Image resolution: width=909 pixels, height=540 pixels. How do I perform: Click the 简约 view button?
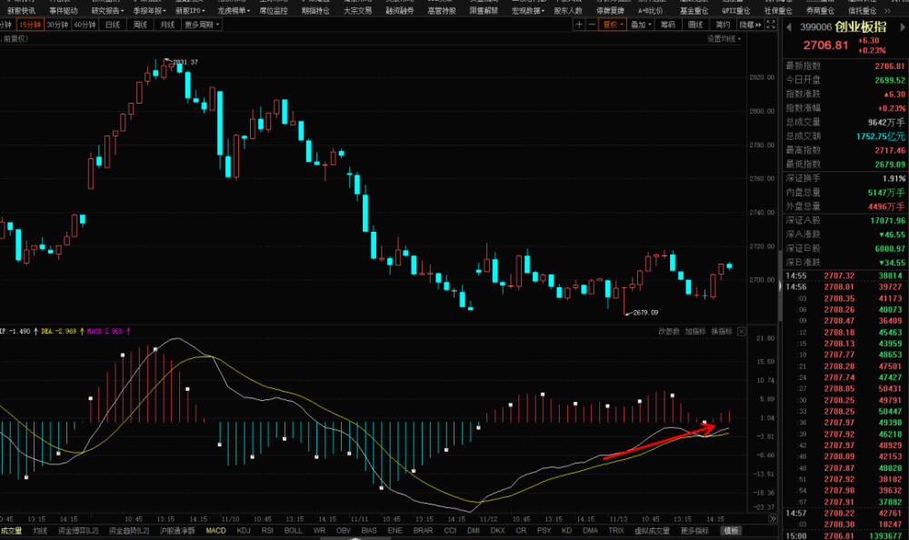click(723, 25)
